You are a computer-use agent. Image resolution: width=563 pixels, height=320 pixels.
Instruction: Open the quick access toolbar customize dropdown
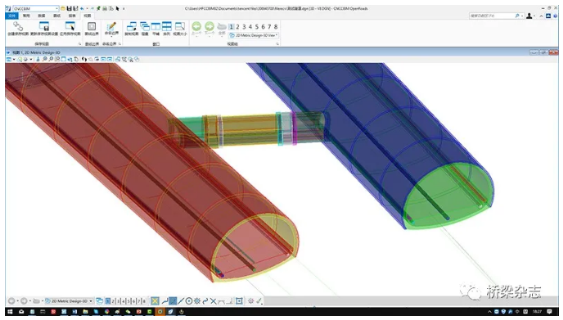click(124, 8)
